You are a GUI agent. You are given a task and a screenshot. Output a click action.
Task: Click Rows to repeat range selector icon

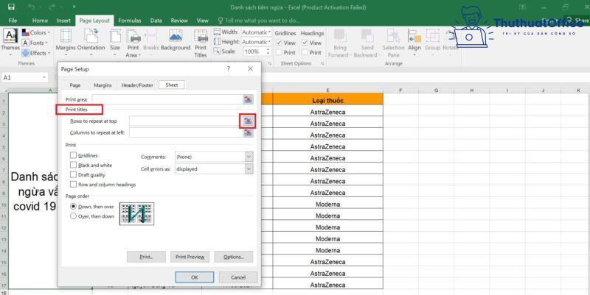(248, 121)
